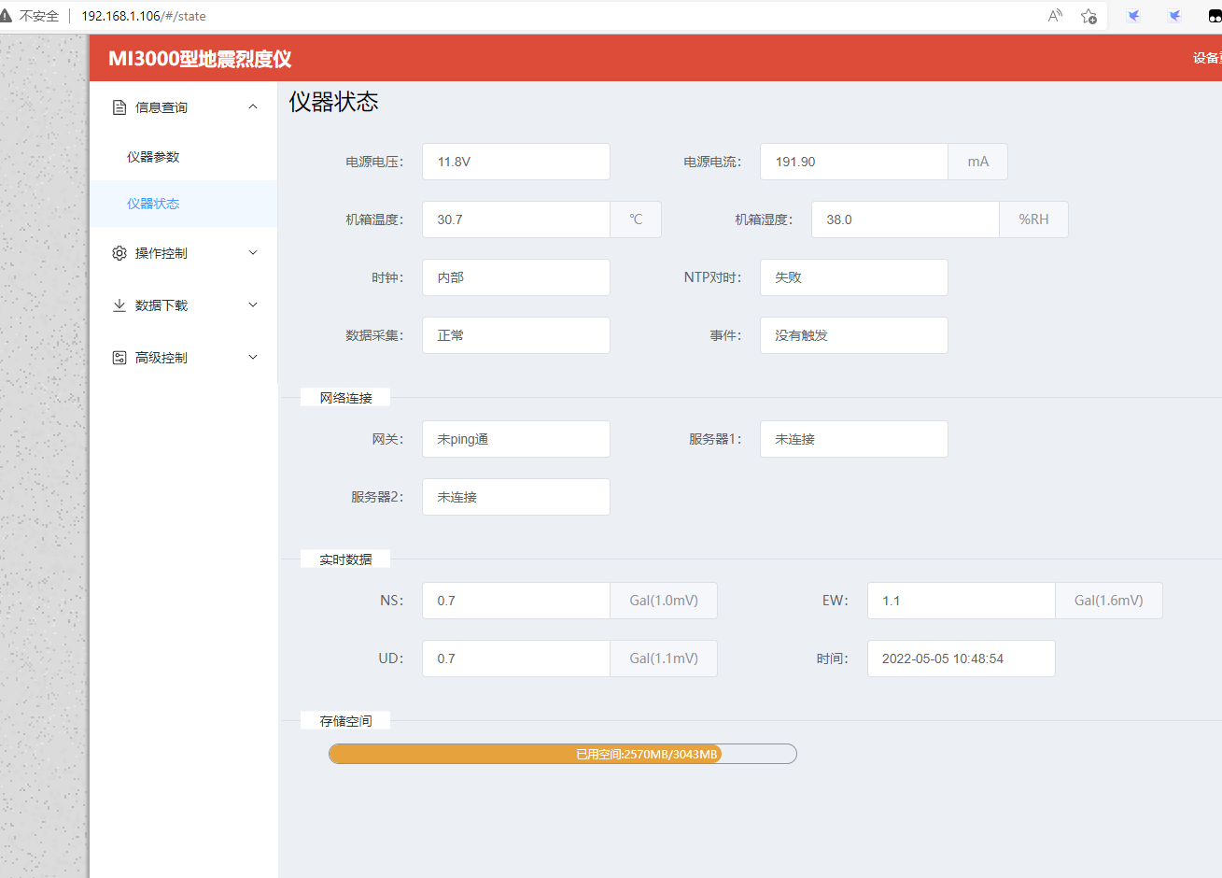Click the 时间 field showing 2022-05-05 10:48:54

tap(962, 658)
